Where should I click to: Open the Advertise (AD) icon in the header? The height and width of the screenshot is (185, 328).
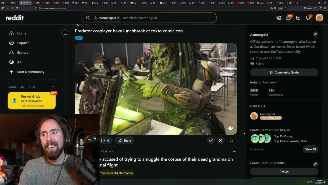pos(279,18)
